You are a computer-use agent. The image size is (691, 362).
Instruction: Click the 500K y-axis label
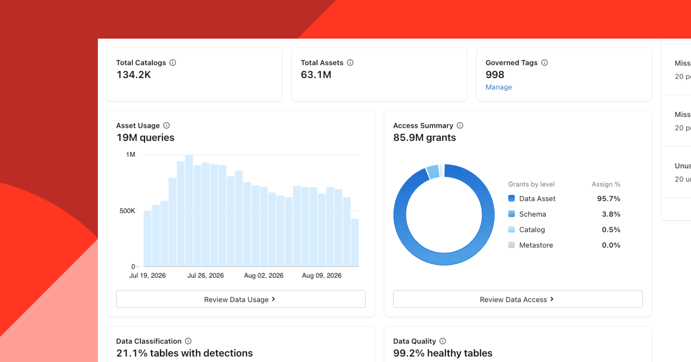(127, 211)
